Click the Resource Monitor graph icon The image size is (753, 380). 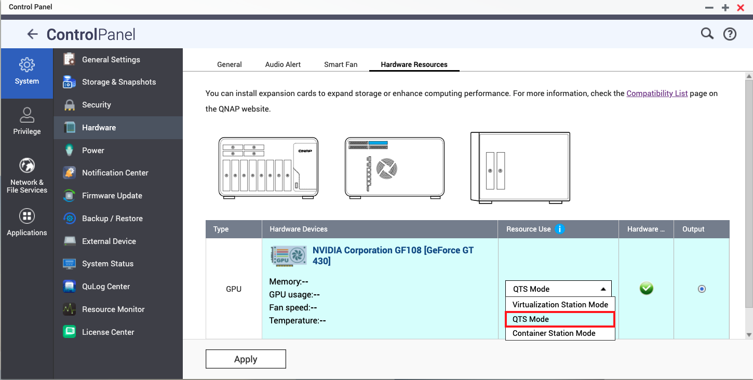[x=69, y=309]
